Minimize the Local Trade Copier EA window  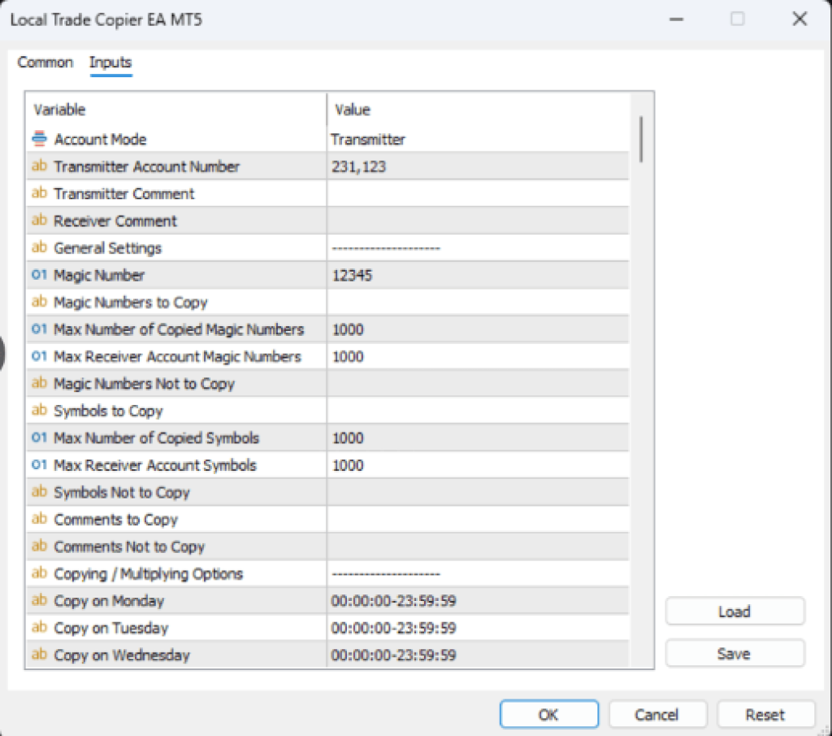676,20
